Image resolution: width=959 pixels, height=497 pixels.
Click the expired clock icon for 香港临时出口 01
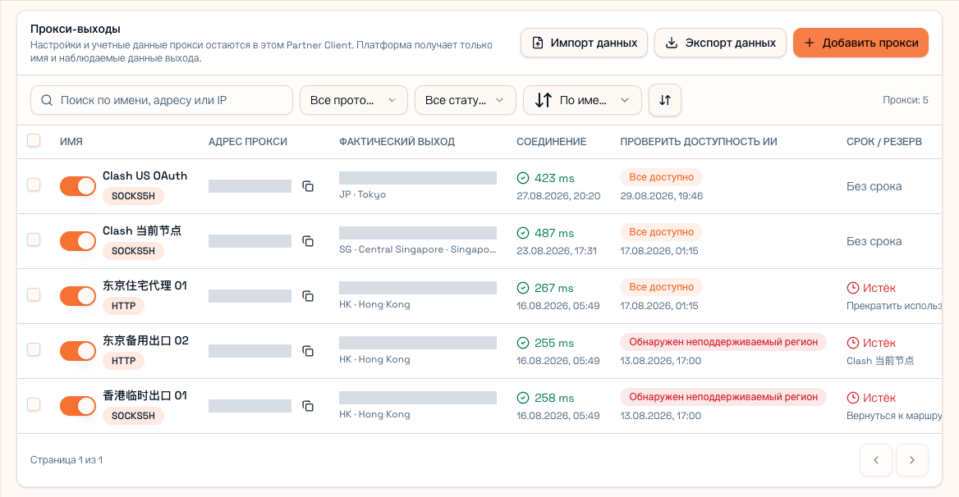[852, 398]
